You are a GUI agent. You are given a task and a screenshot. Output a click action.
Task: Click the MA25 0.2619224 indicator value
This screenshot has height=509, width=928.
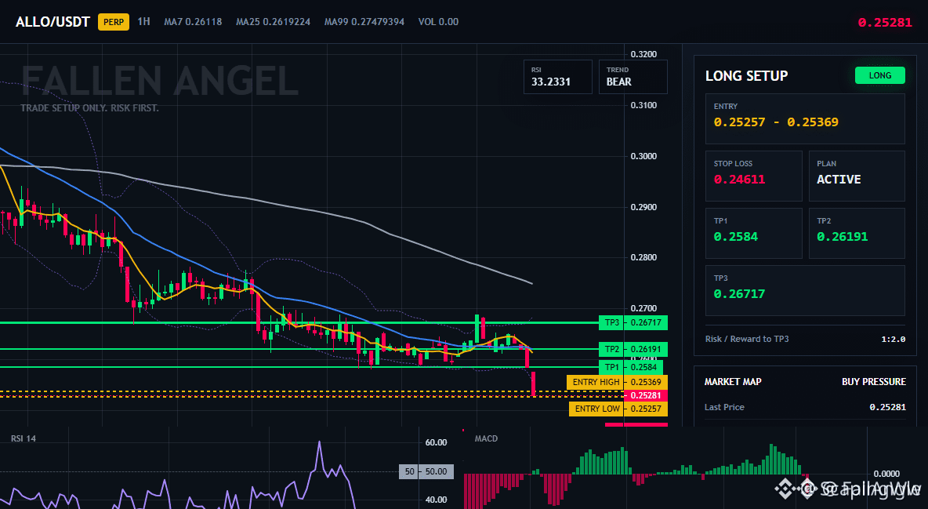273,21
